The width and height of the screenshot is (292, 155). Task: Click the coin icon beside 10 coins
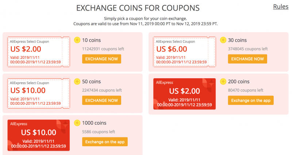point(77,40)
